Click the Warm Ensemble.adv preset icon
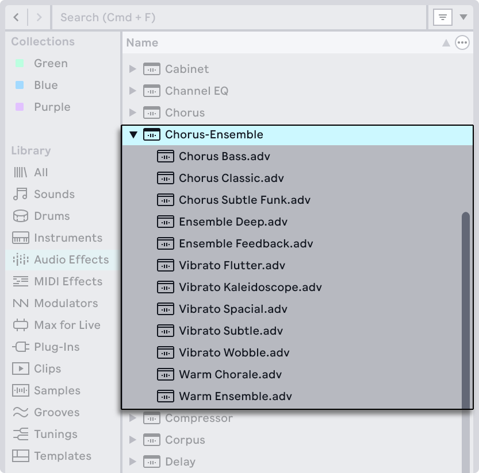The image size is (479, 473). [165, 396]
